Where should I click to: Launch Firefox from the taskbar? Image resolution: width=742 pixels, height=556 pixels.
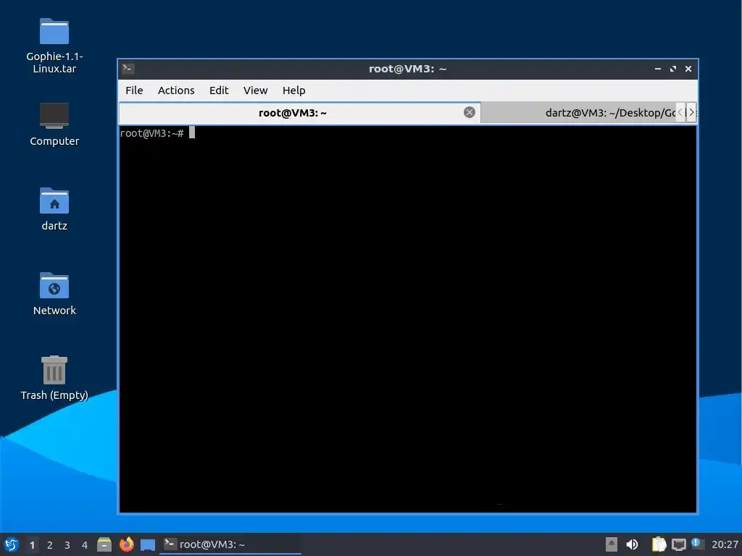click(126, 544)
